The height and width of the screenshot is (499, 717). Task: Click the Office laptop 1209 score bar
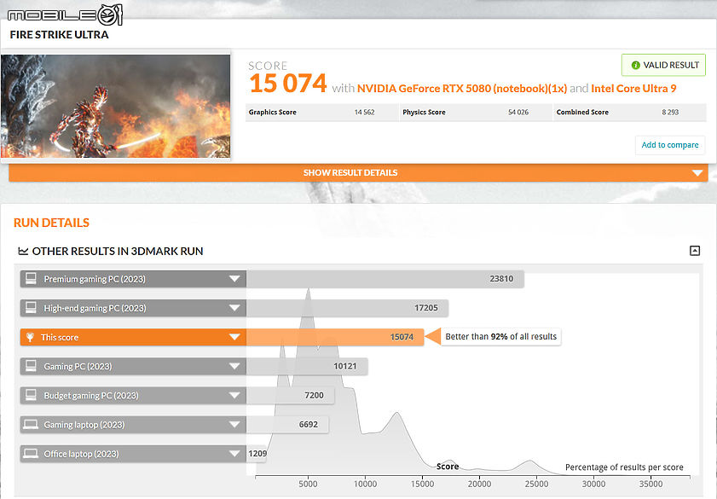(257, 454)
